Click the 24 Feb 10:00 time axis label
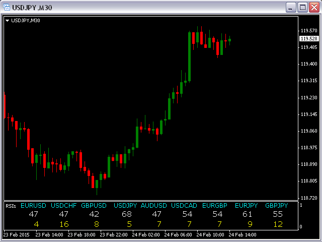Viewport: 322px width, 242px height. coord(210,234)
